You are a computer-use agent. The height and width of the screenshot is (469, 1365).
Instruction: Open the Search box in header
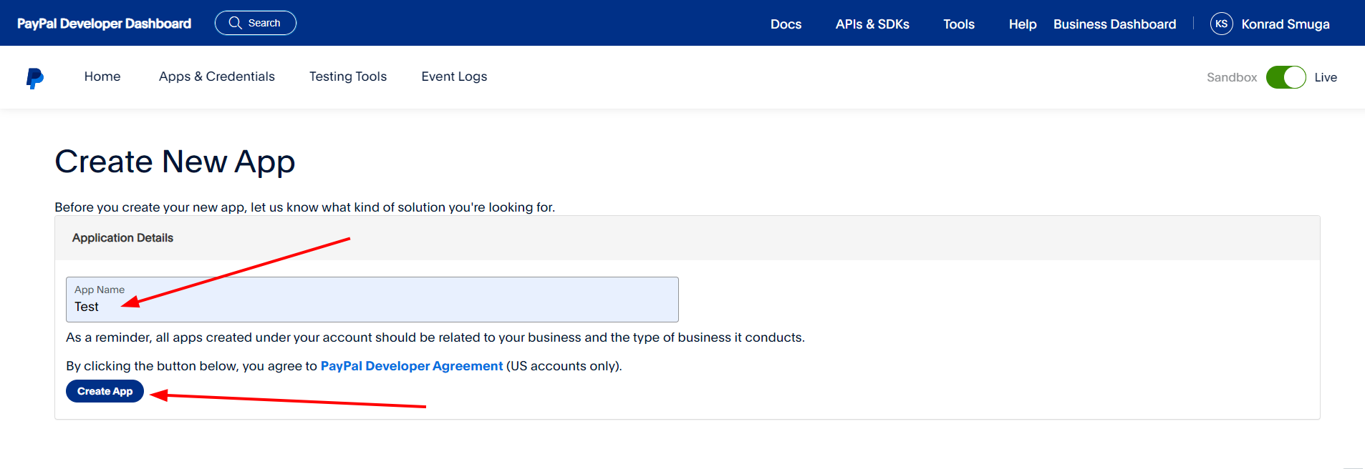tap(255, 23)
